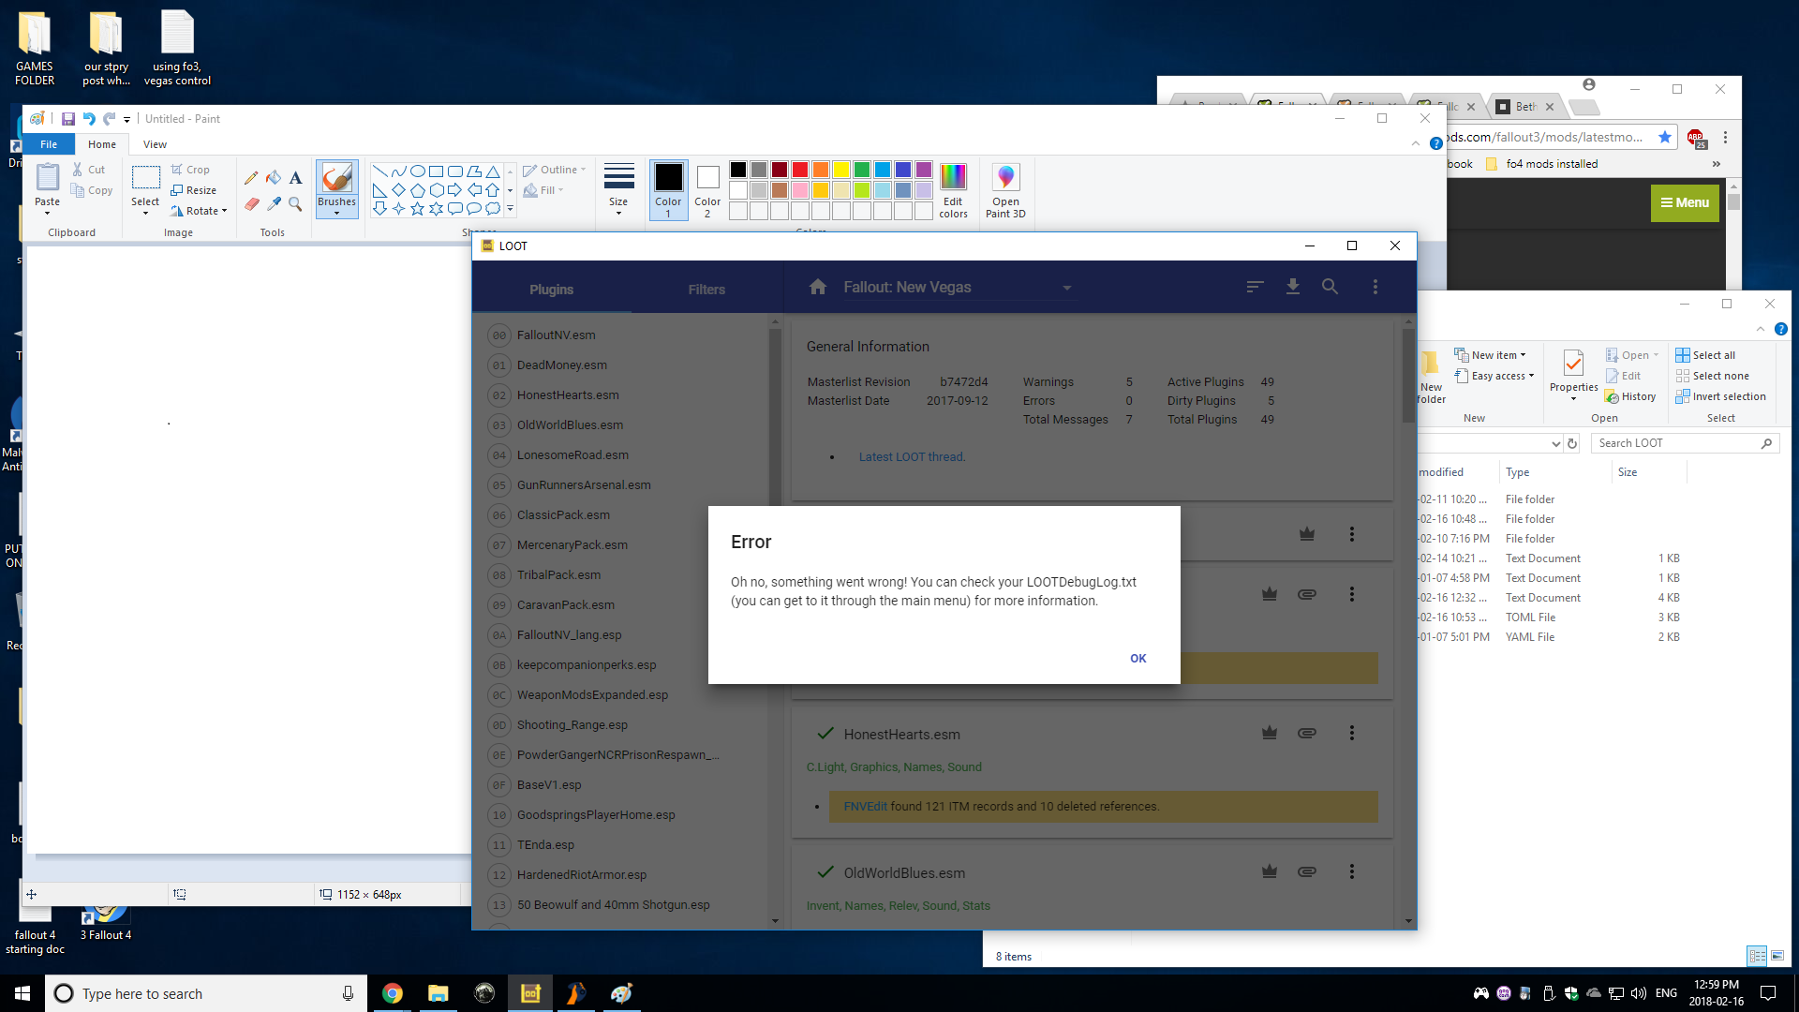Open the LOOT Filters tab

(706, 289)
